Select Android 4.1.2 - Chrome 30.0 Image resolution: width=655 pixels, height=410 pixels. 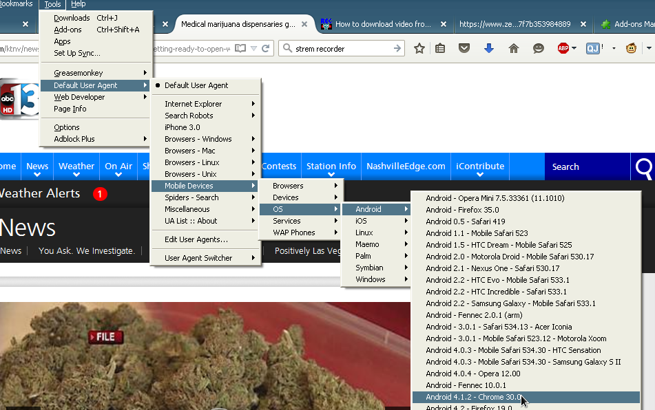tap(526, 397)
